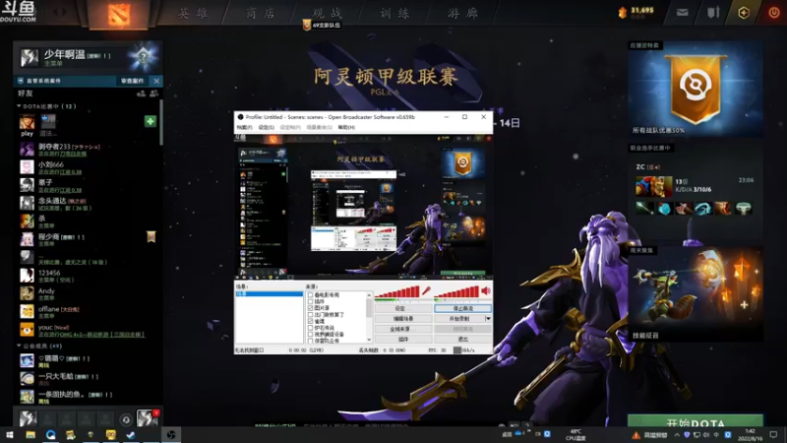Select the highlighted scene in OBS 场景 list
The width and height of the screenshot is (787, 443).
[269, 293]
